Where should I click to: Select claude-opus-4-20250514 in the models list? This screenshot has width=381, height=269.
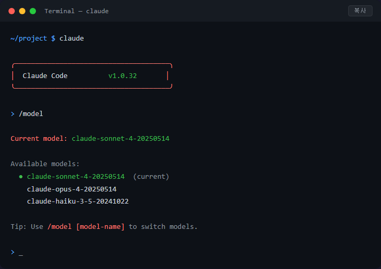pyautogui.click(x=71, y=189)
